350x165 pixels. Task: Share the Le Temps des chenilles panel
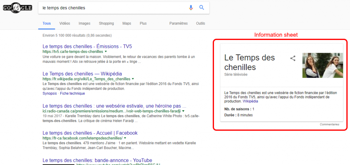pyautogui.click(x=293, y=58)
